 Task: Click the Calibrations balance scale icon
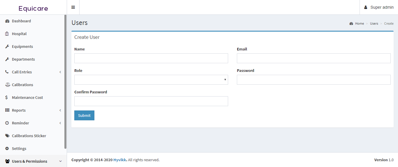point(7,85)
